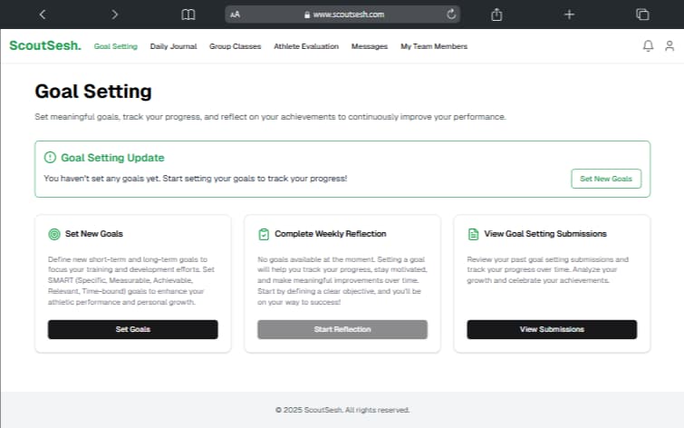
Task: Show all tabs overview icon
Action: 642,15
